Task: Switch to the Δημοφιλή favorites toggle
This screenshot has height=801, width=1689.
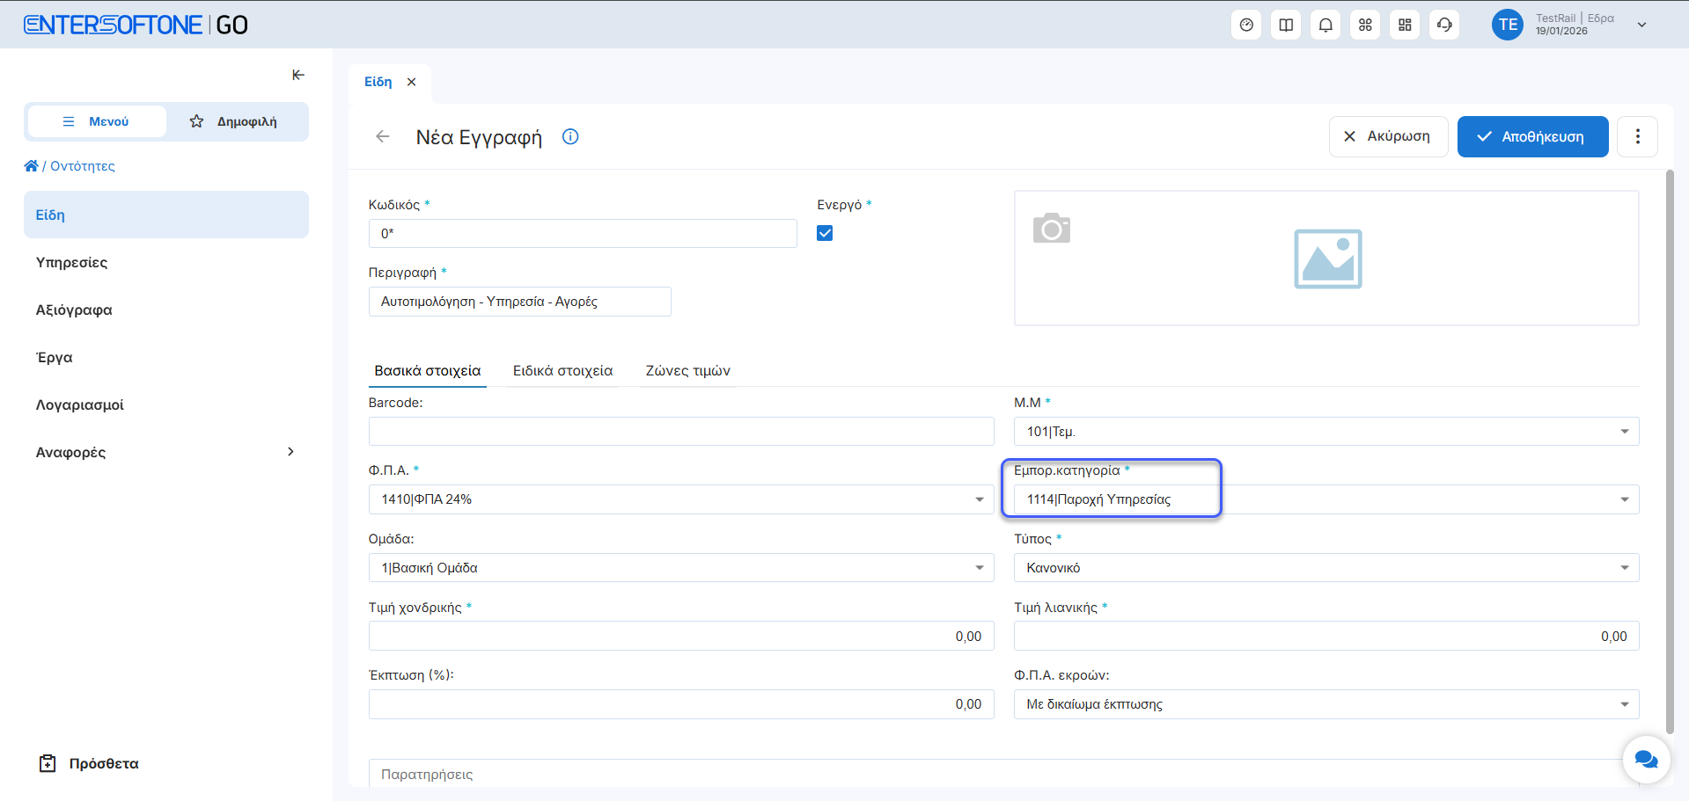Action: coord(234,121)
